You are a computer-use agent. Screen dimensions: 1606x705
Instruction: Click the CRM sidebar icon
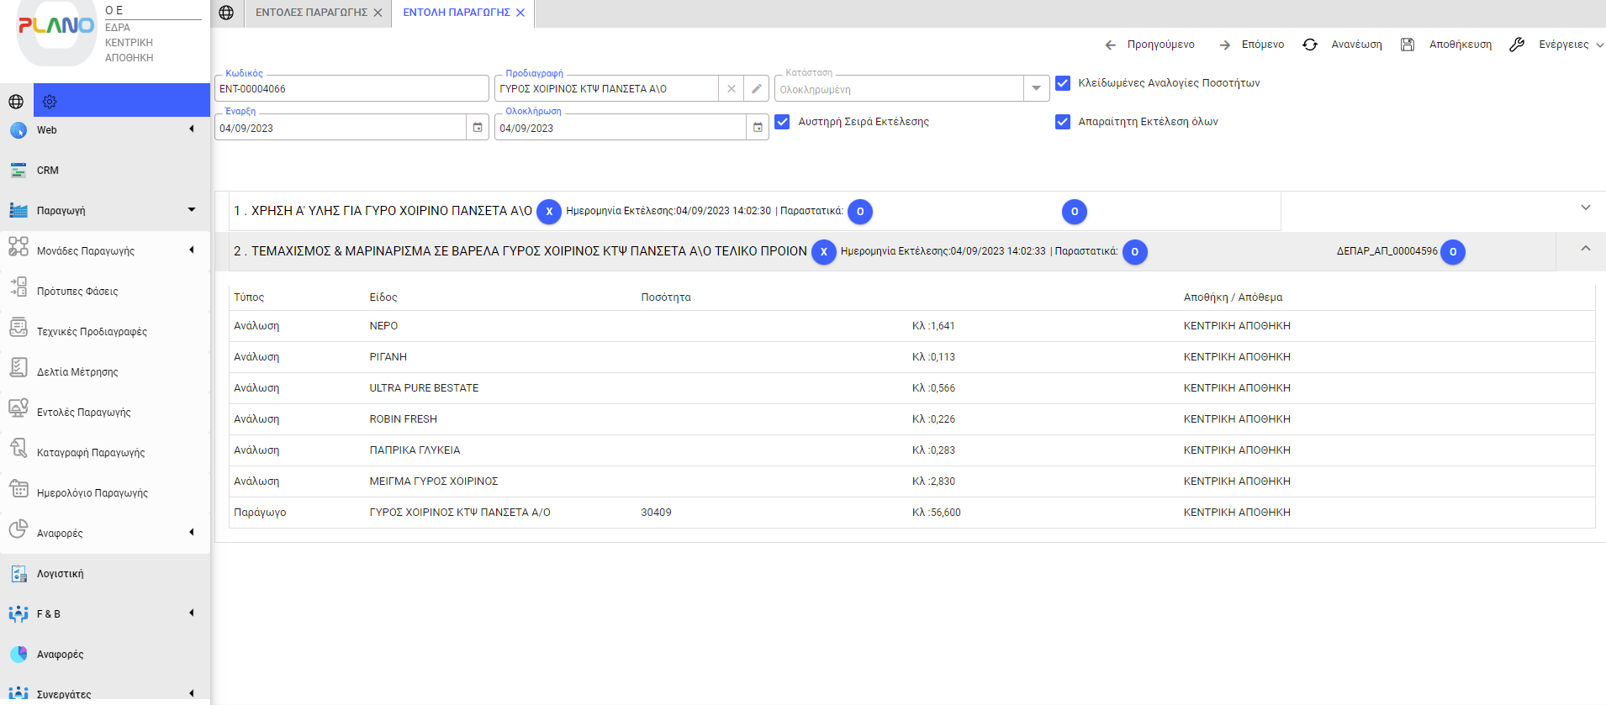[18, 171]
